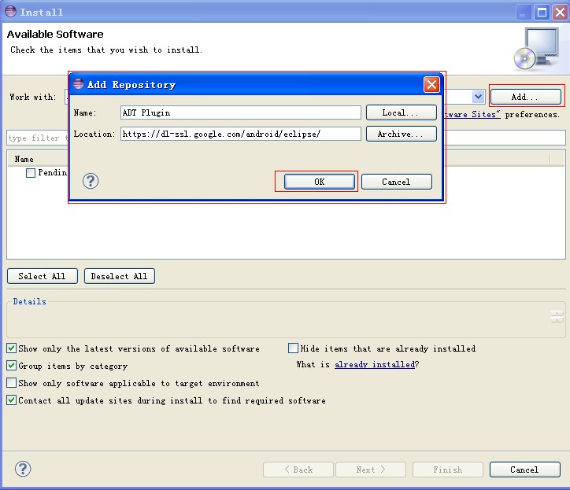Disable Group items by category
This screenshot has width=570, height=490.
[12, 366]
